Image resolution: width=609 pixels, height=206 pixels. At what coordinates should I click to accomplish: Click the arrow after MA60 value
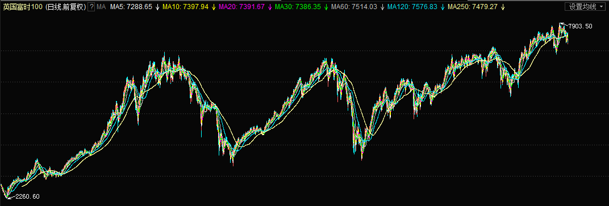[382, 7]
